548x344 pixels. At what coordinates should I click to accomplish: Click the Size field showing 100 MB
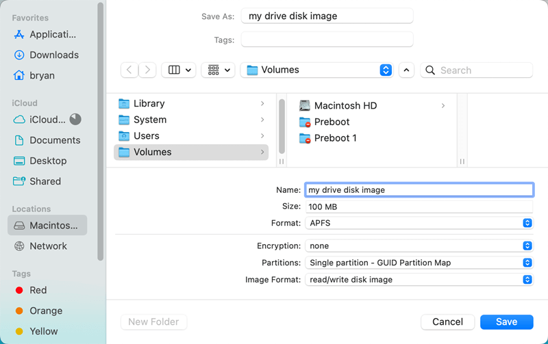tap(419, 207)
